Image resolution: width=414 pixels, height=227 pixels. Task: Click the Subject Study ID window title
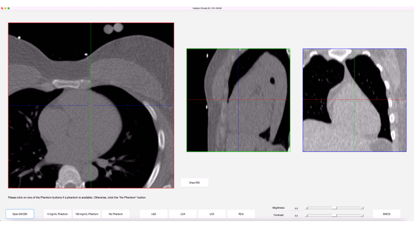(207, 8)
